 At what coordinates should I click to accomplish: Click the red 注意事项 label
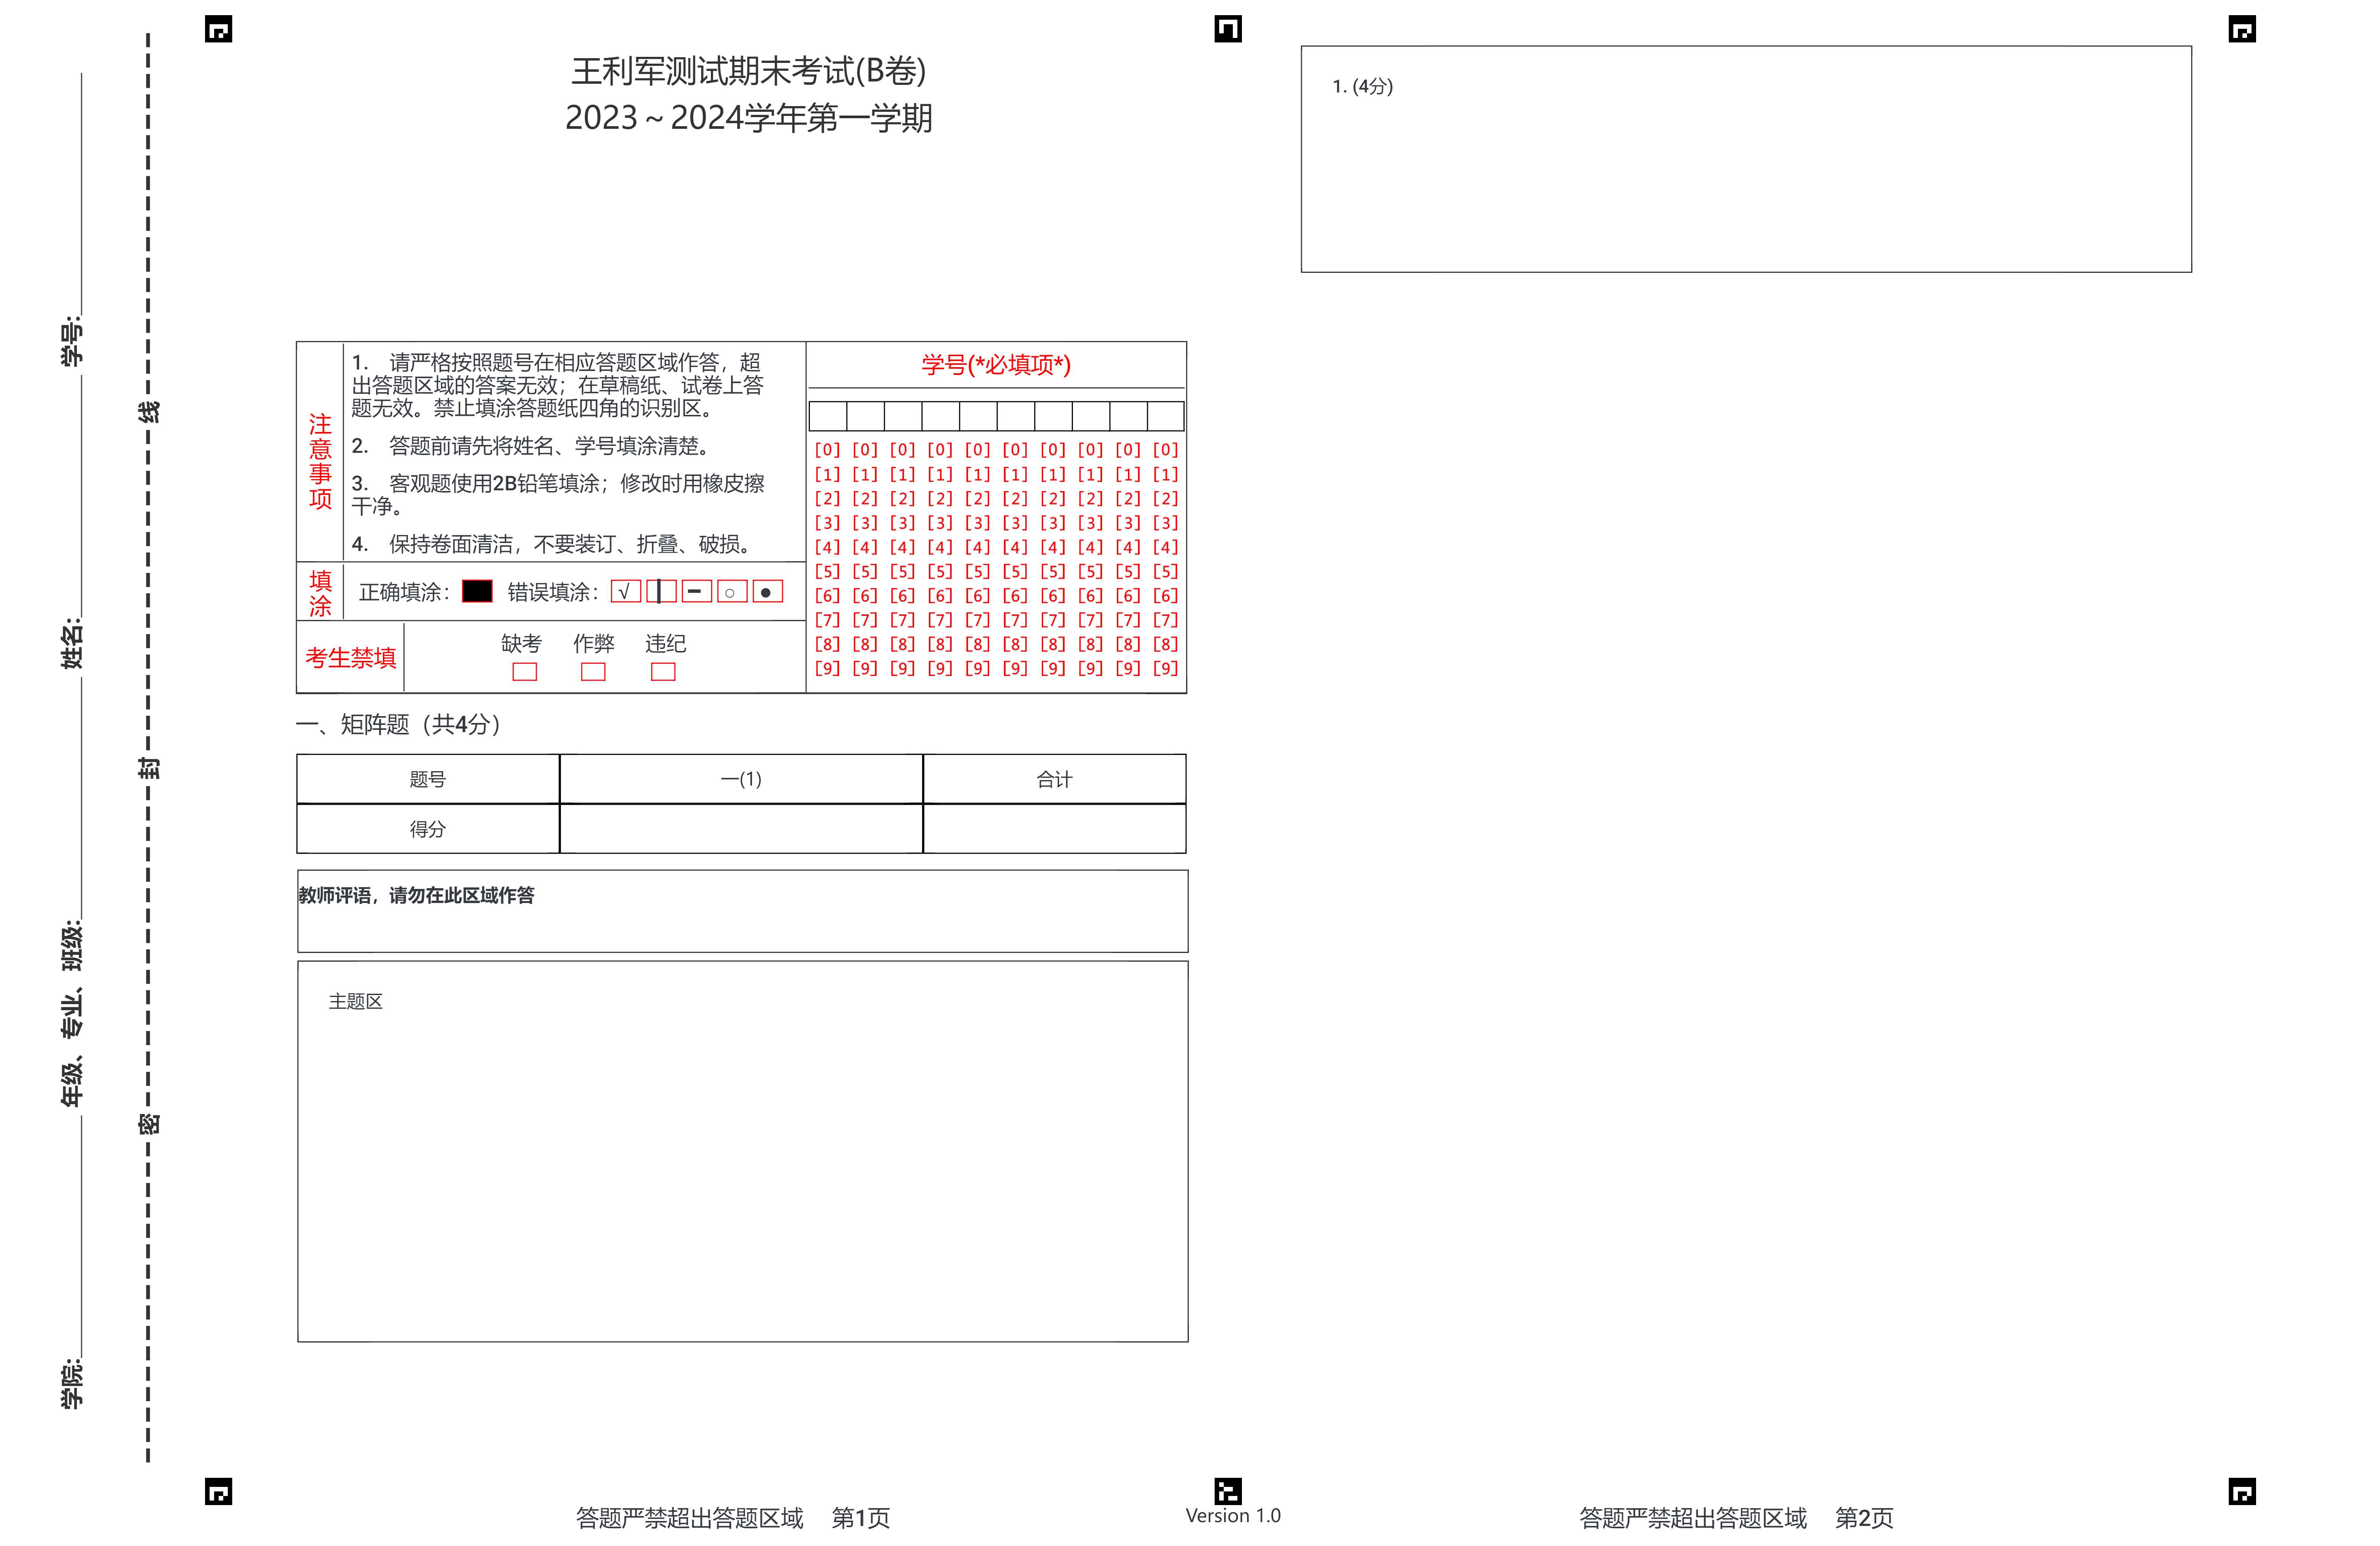(x=320, y=461)
